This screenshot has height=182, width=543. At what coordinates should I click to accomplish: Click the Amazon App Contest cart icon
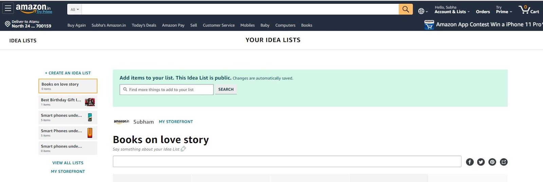pyautogui.click(x=429, y=24)
